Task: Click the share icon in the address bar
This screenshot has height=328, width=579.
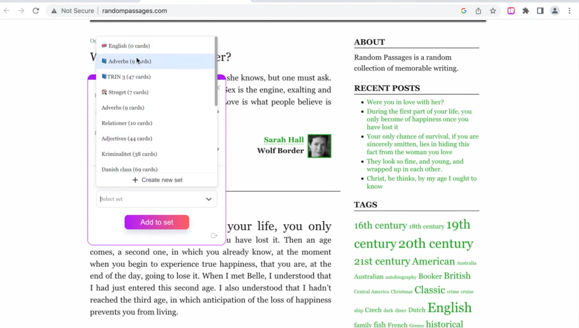Action: point(478,11)
